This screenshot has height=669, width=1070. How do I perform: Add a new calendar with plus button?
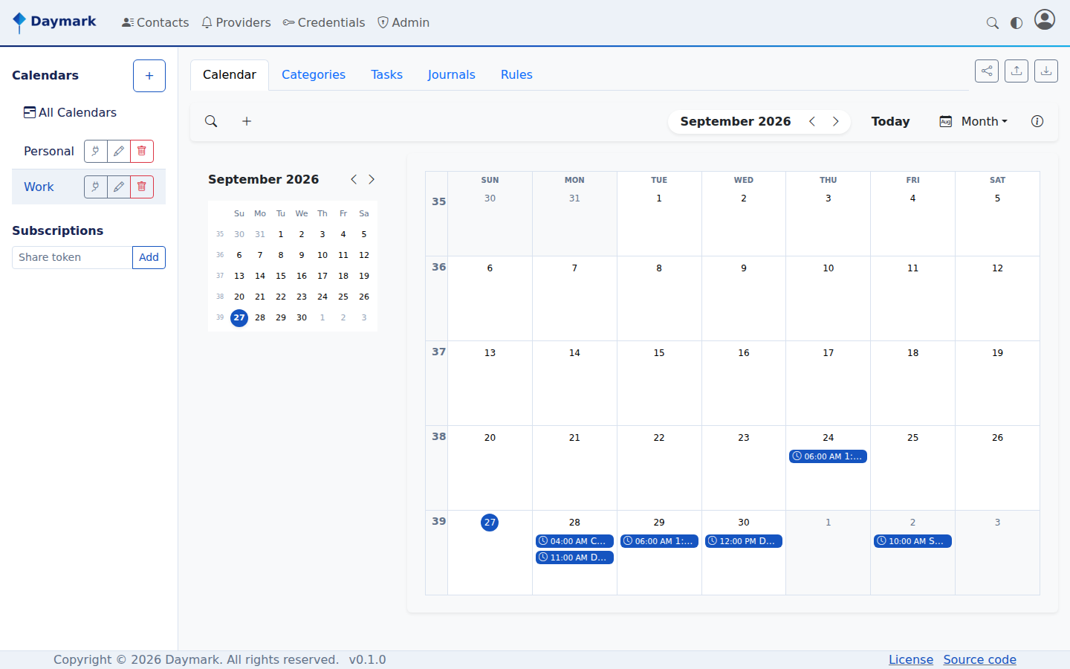pos(149,76)
